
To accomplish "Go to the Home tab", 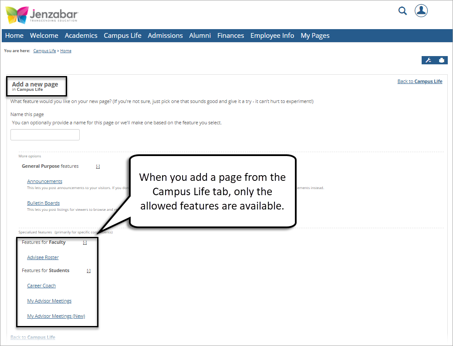I will (14, 36).
